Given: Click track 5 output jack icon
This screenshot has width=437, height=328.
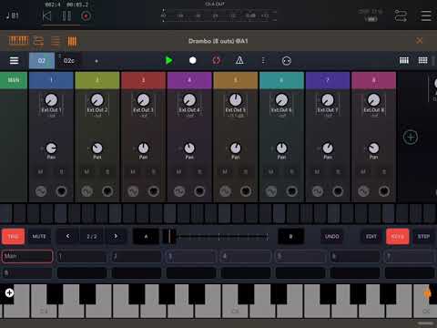Looking at the screenshot, I should (x=246, y=191).
